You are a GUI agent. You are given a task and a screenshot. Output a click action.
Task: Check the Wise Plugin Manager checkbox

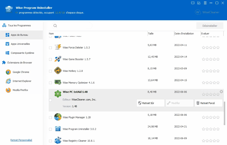[x=50, y=117]
